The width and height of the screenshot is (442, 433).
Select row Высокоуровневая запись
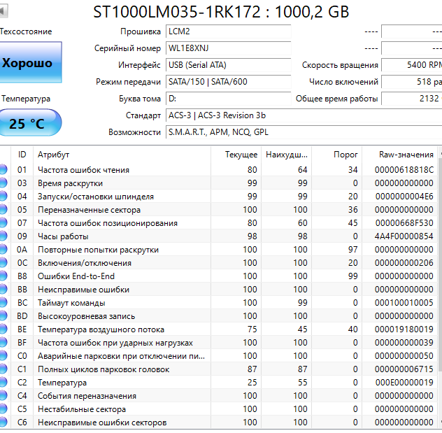(x=219, y=315)
